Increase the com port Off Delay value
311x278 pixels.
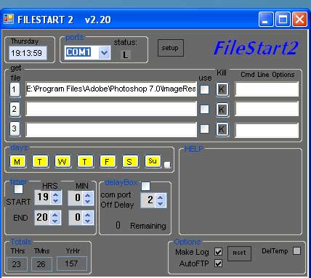(x=161, y=197)
